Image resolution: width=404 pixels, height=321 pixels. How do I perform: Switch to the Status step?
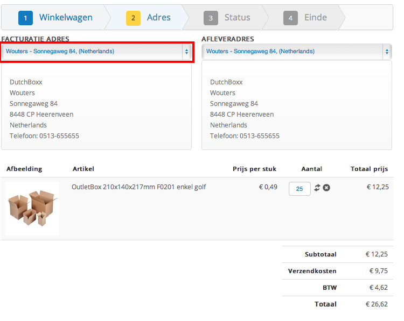pos(238,18)
